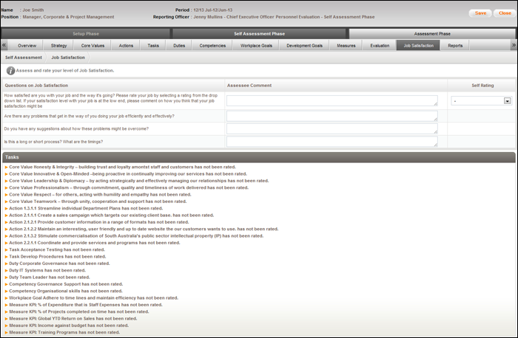Screen dimensions: 518x338
Task: Click the Tasks panel header
Action: pyautogui.click(x=259, y=157)
